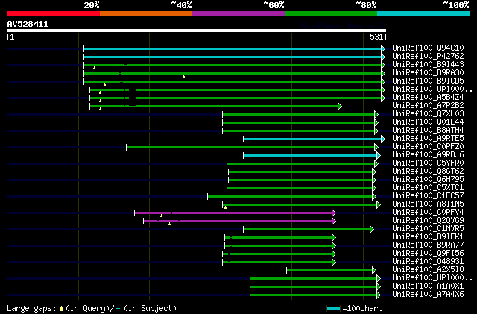Open the UniRef100_B8ATH4 hit label
Viewport: 477px width, 314px height.
428,130
